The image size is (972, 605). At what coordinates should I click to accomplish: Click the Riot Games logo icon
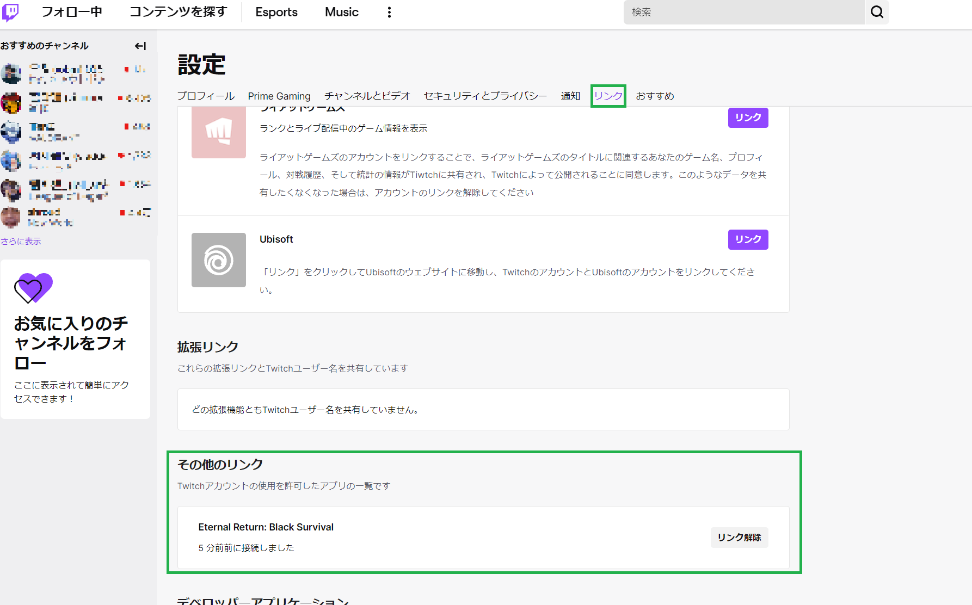218,132
